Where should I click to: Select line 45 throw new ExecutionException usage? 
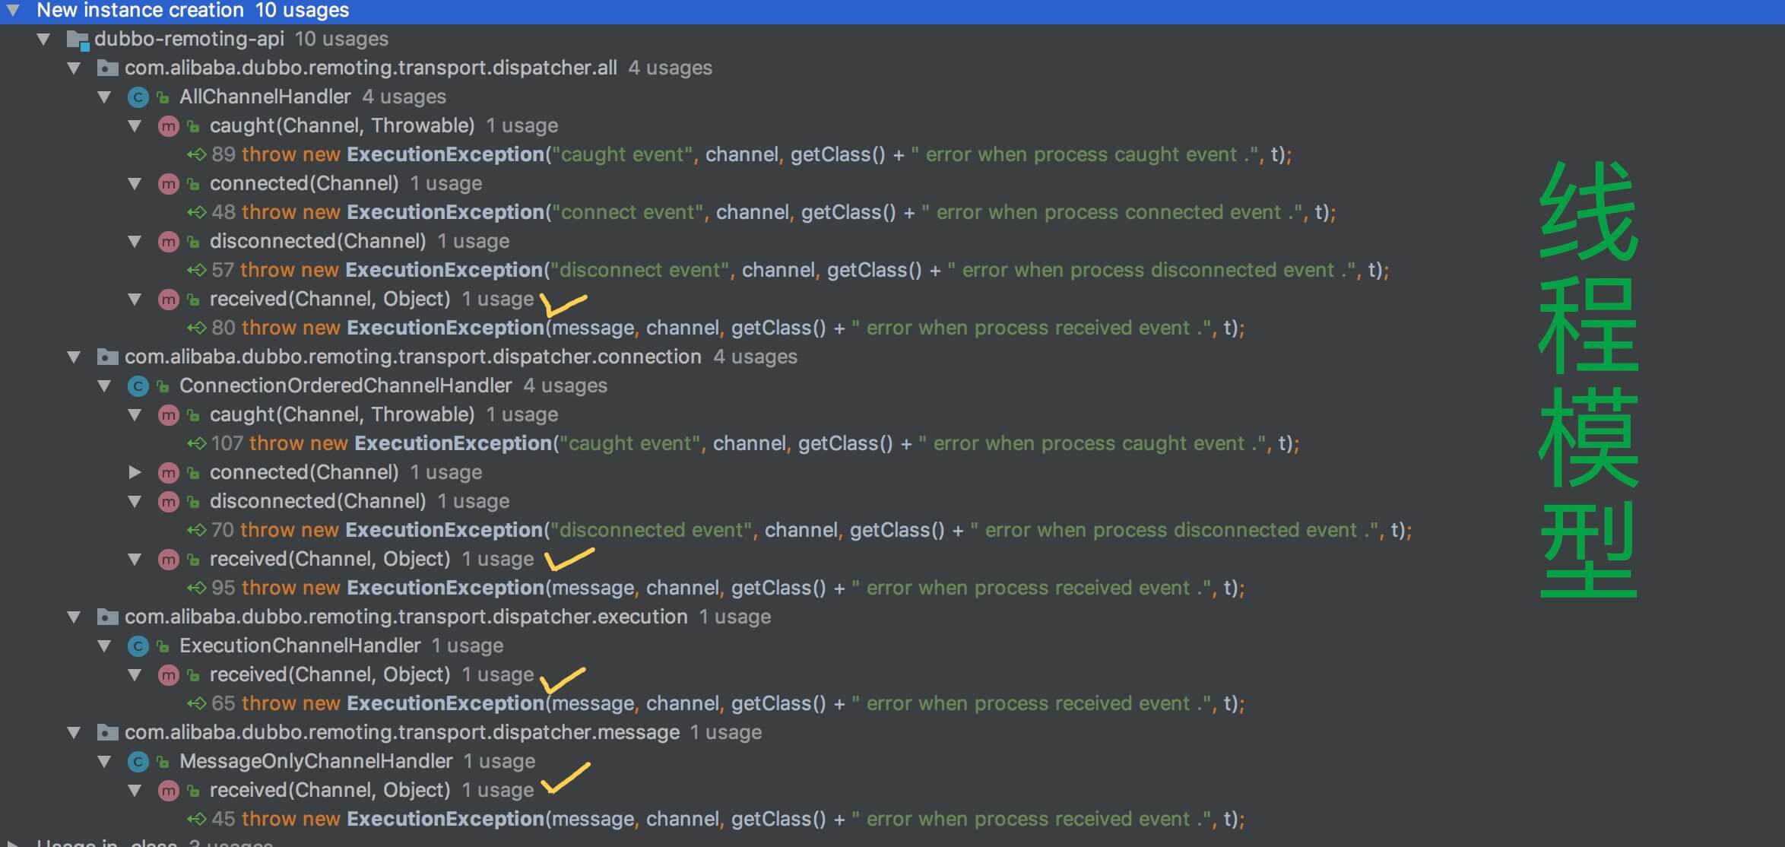point(445,820)
